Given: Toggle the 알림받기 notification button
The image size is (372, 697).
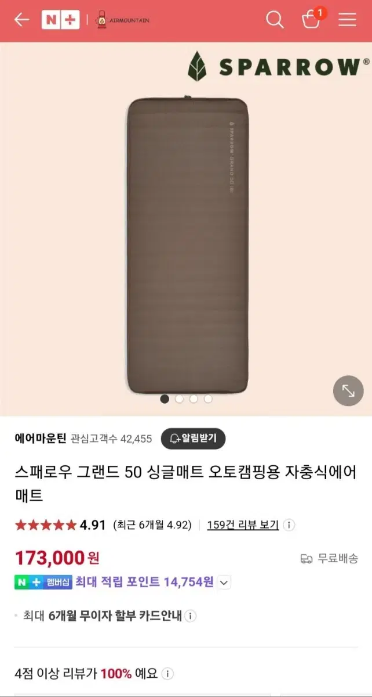Looking at the screenshot, I should point(193,439).
